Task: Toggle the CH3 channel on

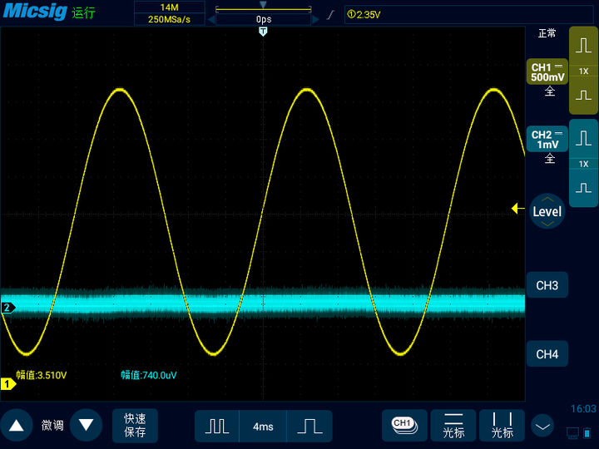Action: [547, 285]
